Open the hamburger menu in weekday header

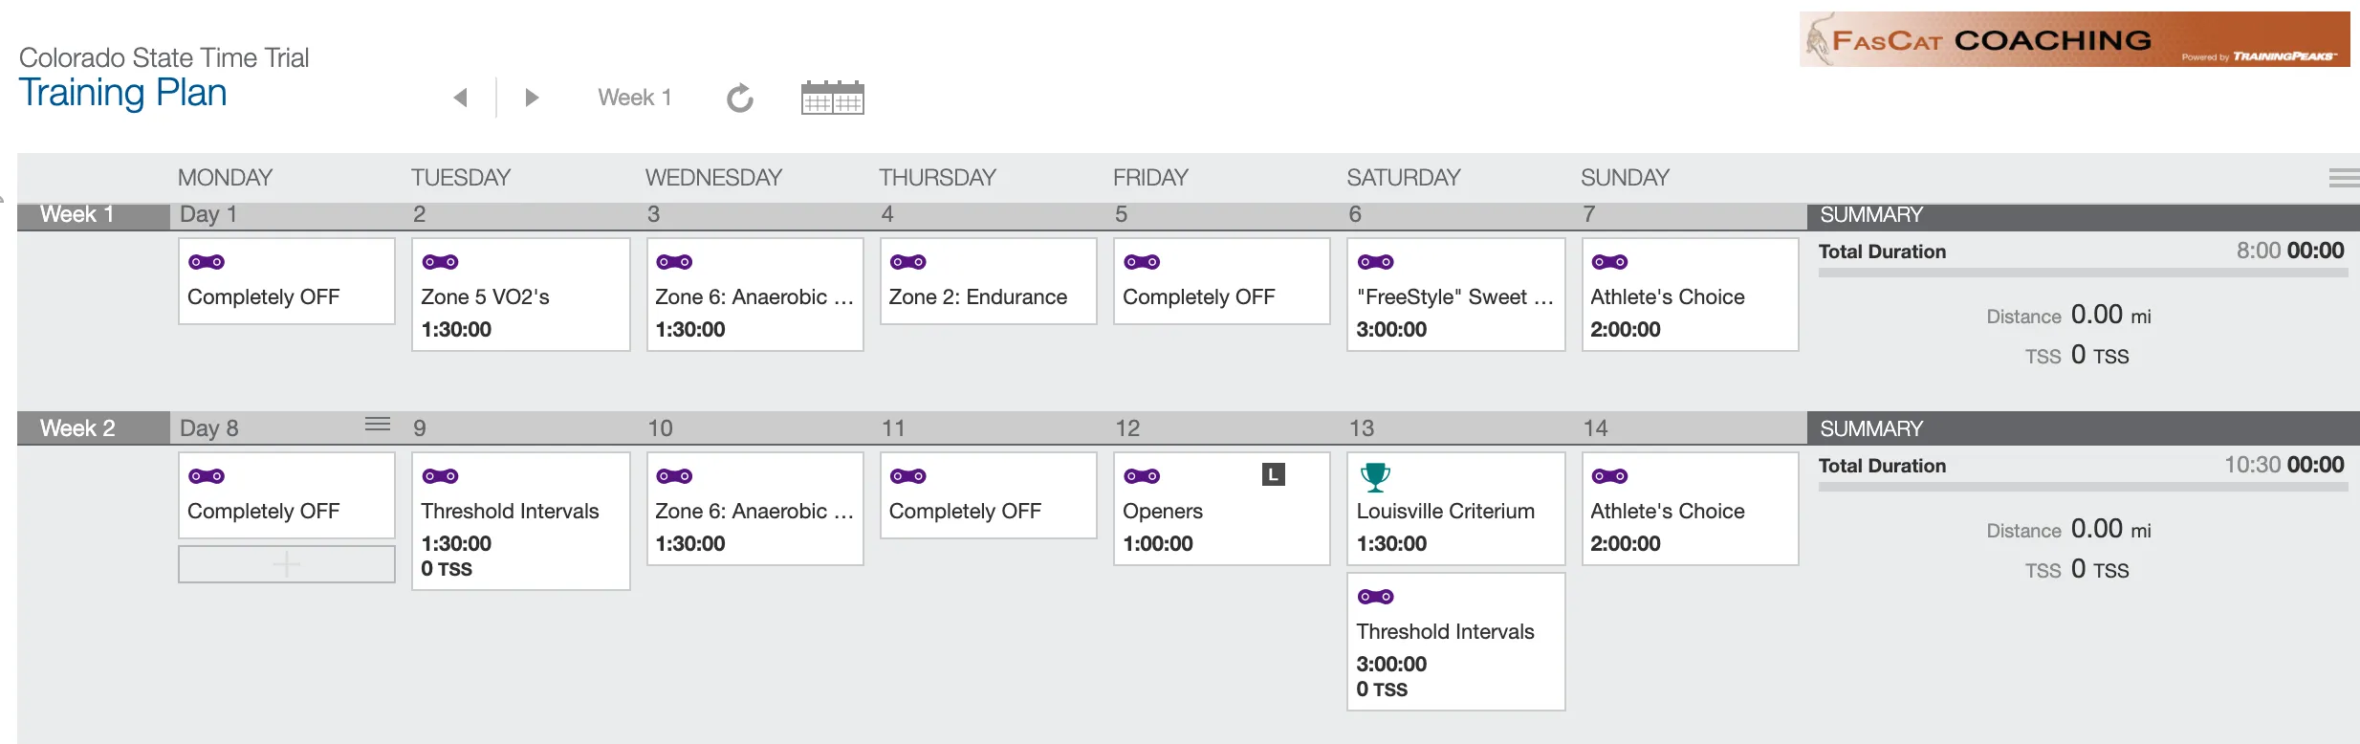[2344, 178]
